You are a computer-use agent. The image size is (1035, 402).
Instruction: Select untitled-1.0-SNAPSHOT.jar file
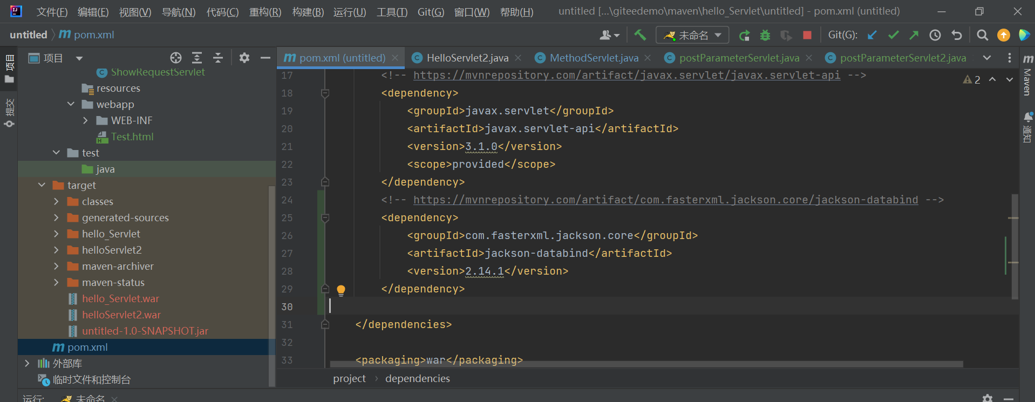145,331
